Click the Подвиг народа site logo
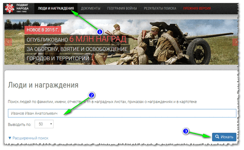This screenshot has width=244, height=150. click(x=17, y=8)
